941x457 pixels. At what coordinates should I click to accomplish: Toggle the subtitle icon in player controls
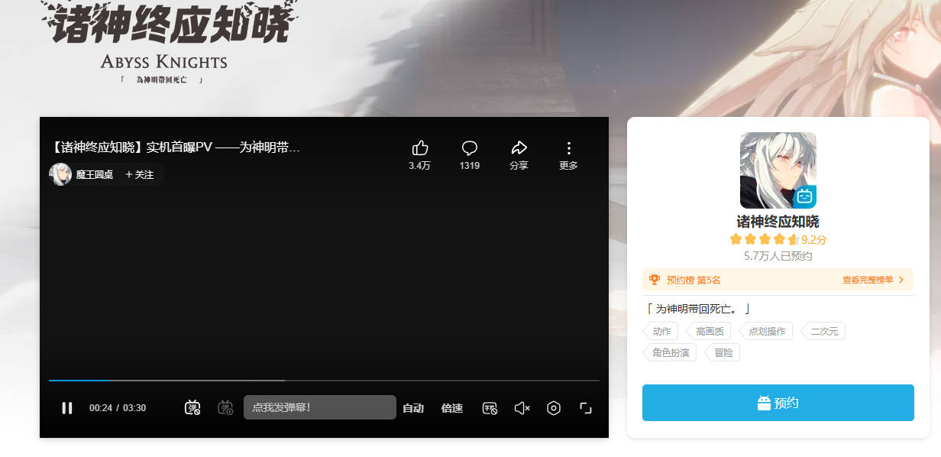(490, 408)
